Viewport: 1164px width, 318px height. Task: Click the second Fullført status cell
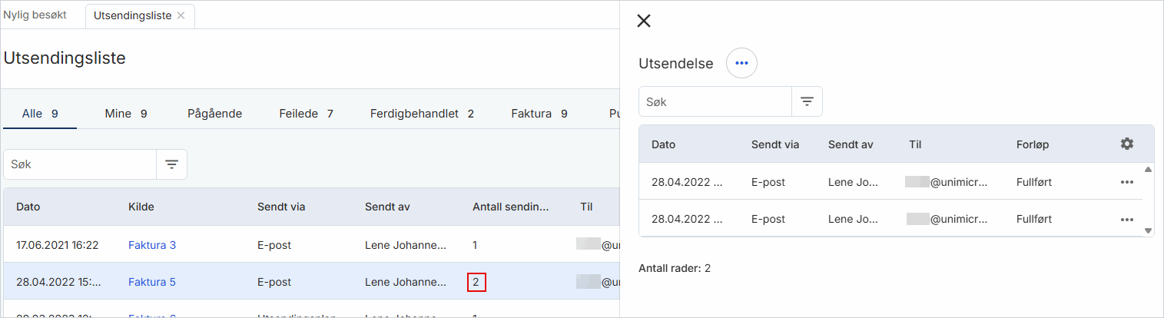[1034, 219]
